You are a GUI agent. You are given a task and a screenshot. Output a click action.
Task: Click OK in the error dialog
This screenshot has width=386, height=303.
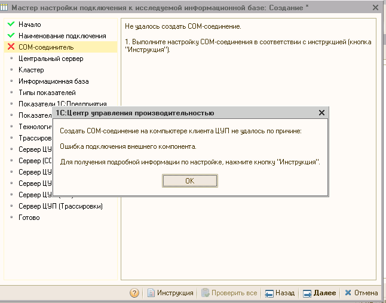(x=190, y=181)
